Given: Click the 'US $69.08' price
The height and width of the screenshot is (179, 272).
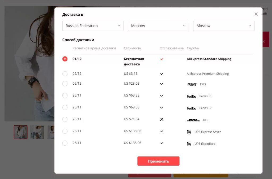Looking at the screenshot, I should click(x=131, y=107).
